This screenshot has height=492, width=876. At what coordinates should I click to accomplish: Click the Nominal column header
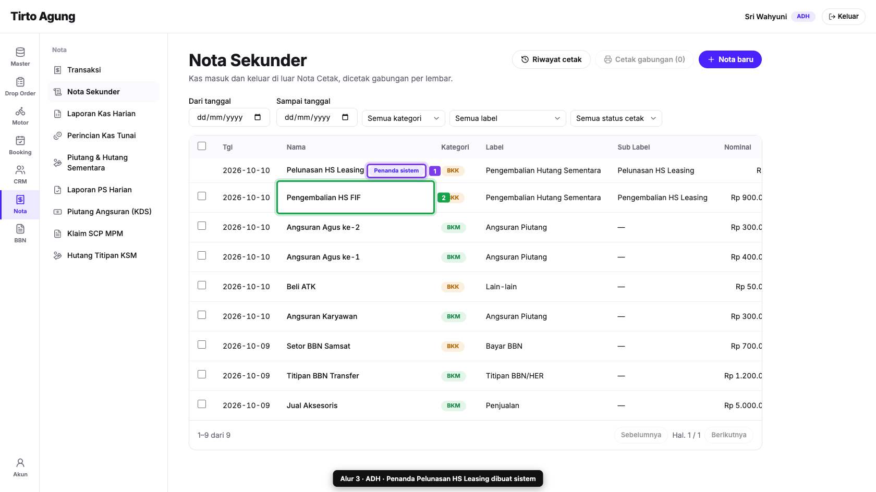737,147
